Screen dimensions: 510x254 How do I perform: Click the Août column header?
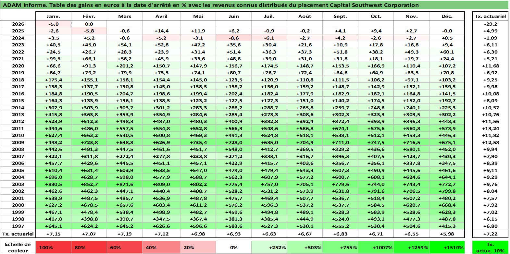305,16
